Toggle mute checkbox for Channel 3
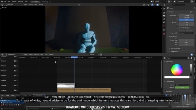This screenshot has width=196, height=110. [x=15, y=81]
